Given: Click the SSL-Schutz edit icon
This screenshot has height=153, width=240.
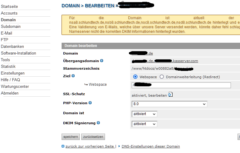Looking at the screenshot, I should point(170,95).
